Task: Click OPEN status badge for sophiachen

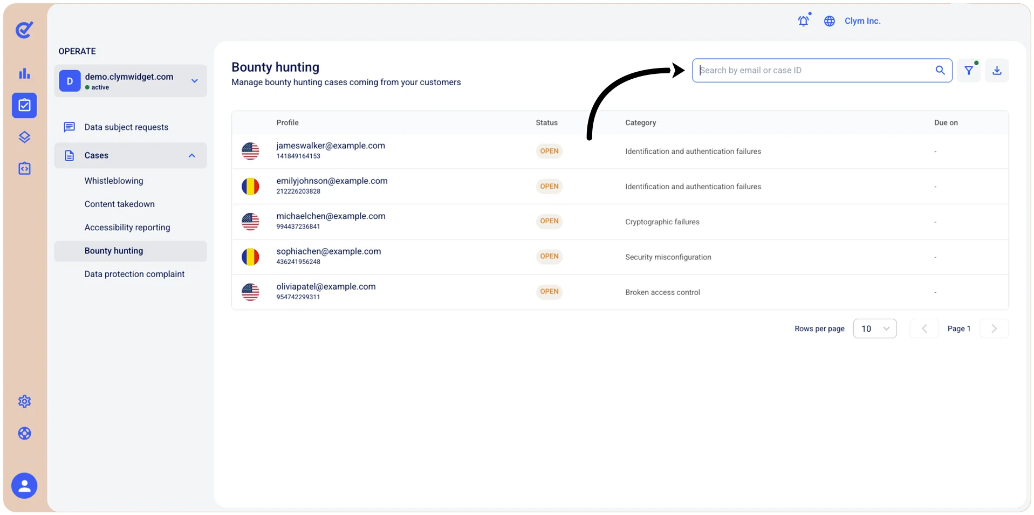Action: tap(549, 256)
